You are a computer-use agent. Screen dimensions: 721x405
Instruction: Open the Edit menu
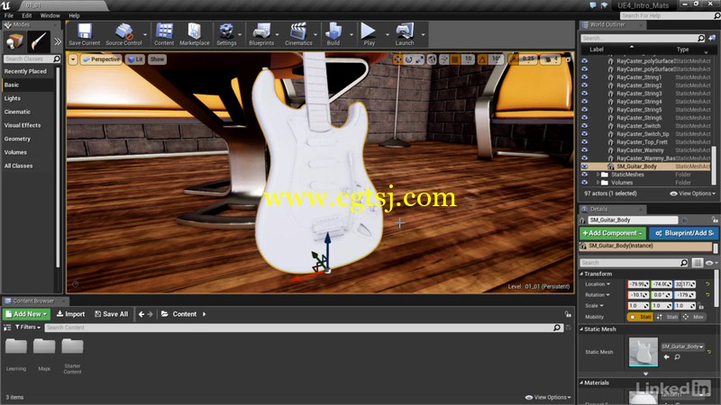click(27, 15)
